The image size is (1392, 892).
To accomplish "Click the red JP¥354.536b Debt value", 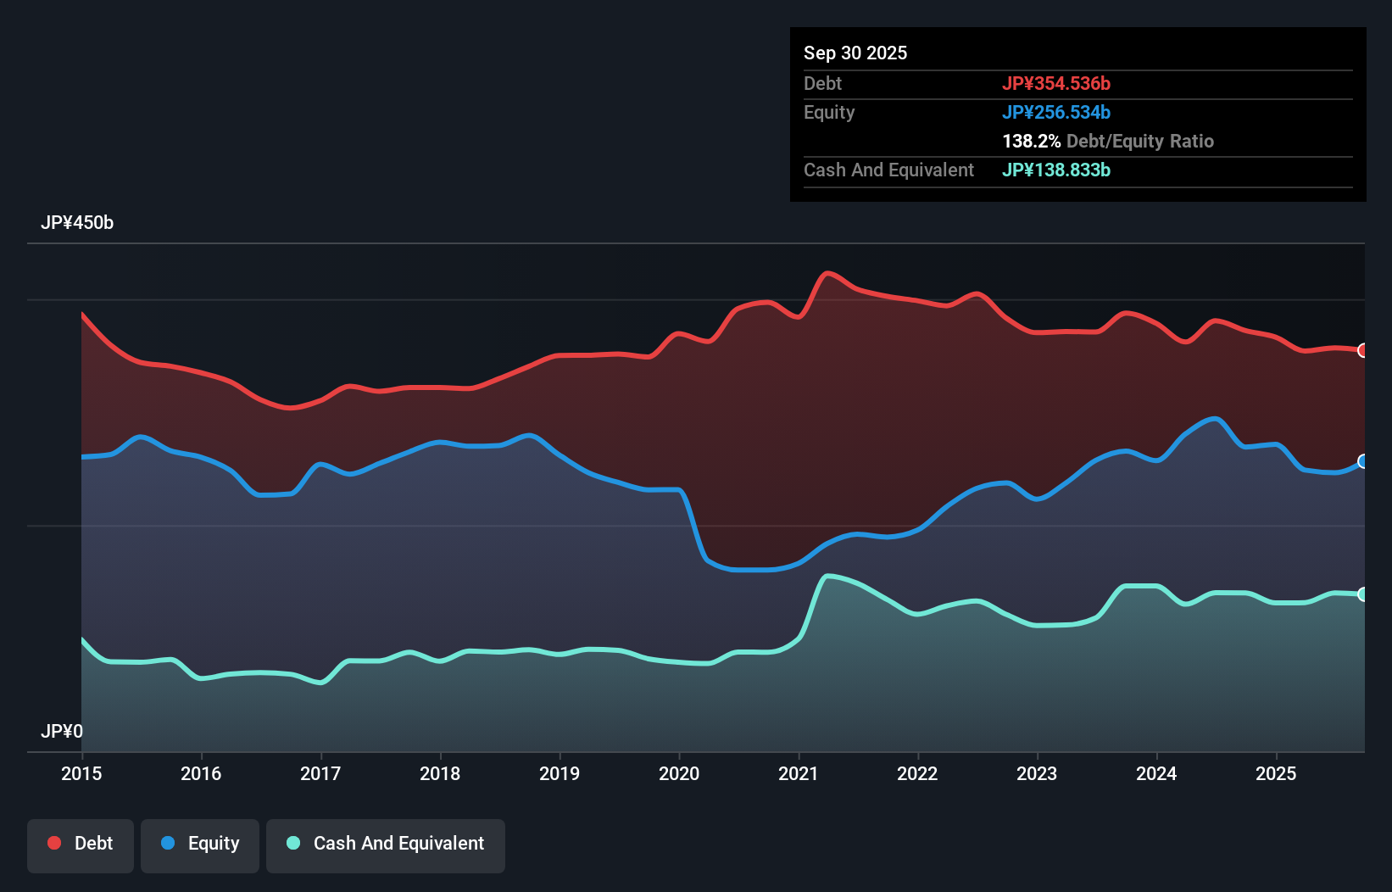I will (1058, 83).
